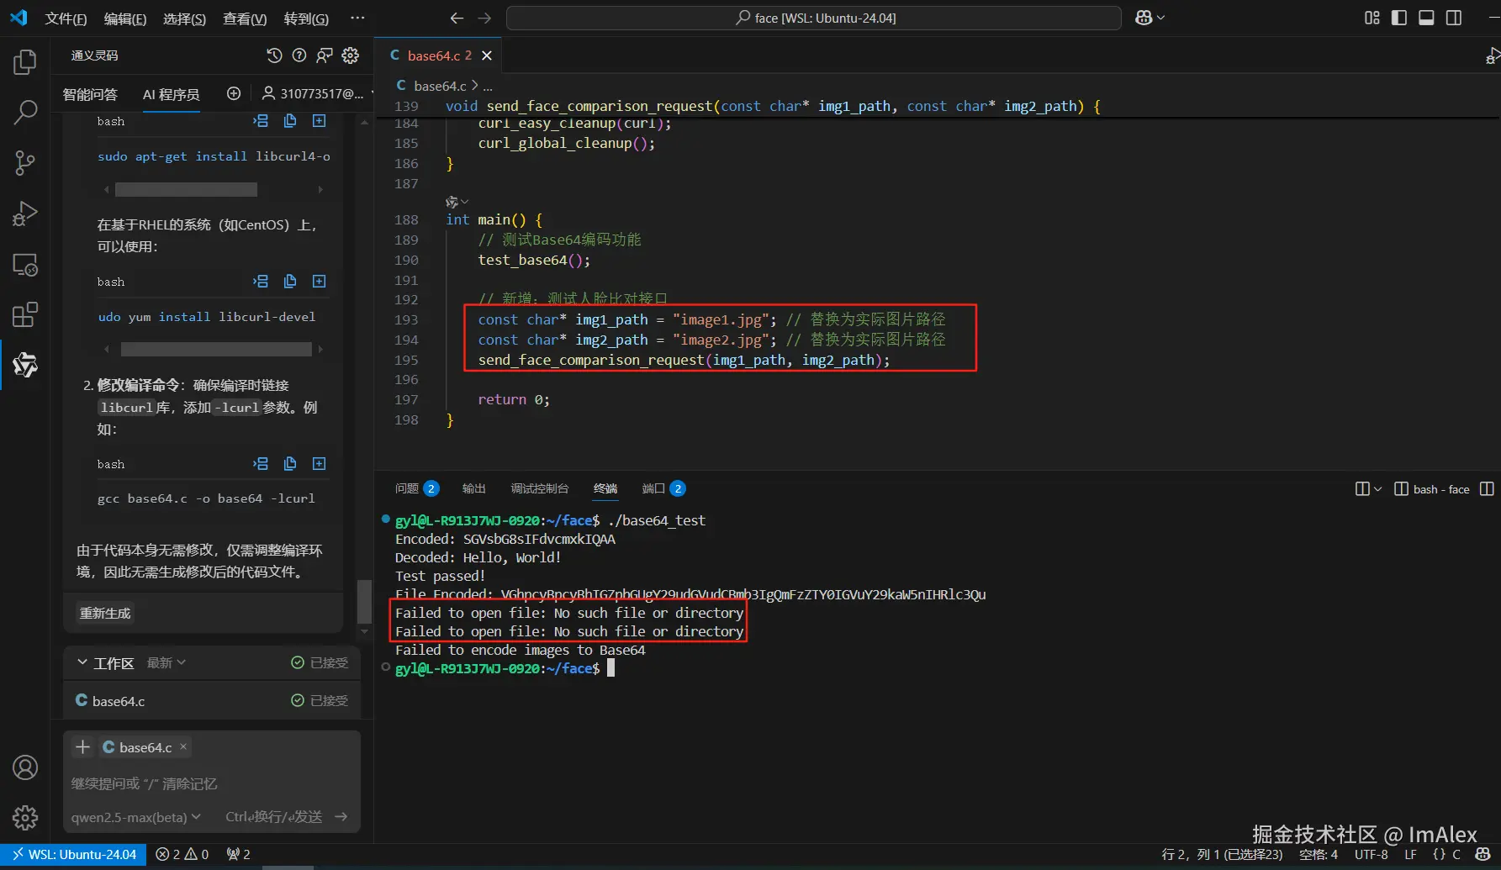Collapse the 工作区 section
This screenshot has width=1501, height=870.
click(x=82, y=662)
